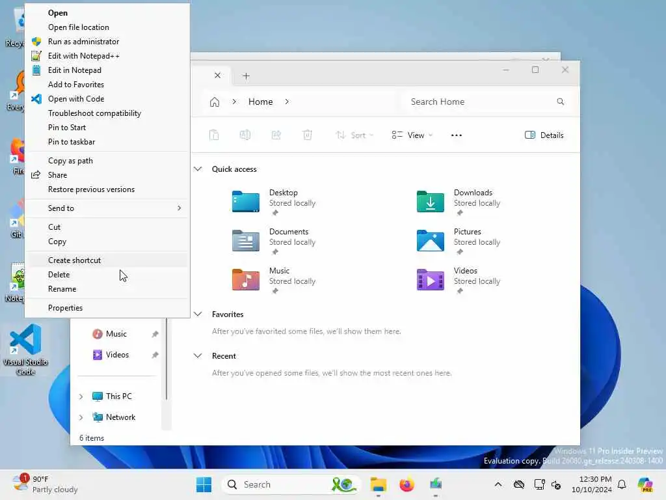Close the current Explorer tab

(x=217, y=76)
